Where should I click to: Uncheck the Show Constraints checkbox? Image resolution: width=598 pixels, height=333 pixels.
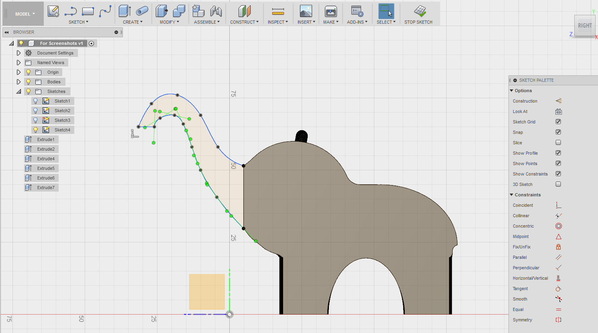pos(558,174)
